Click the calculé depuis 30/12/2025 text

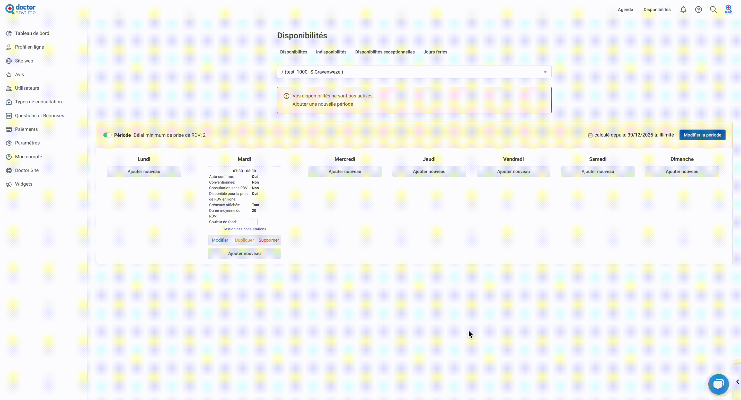click(x=634, y=135)
